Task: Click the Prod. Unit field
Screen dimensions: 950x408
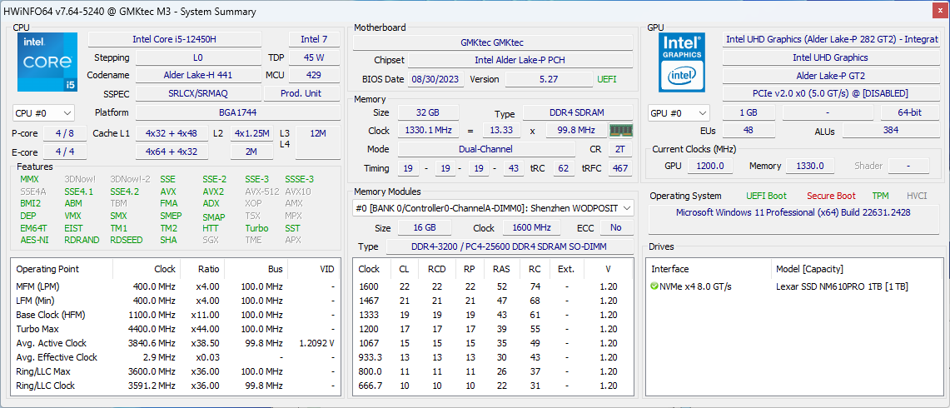Action: [301, 94]
